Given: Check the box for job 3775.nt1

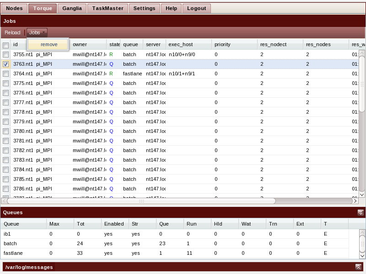Looking at the screenshot, I should (x=6, y=84).
